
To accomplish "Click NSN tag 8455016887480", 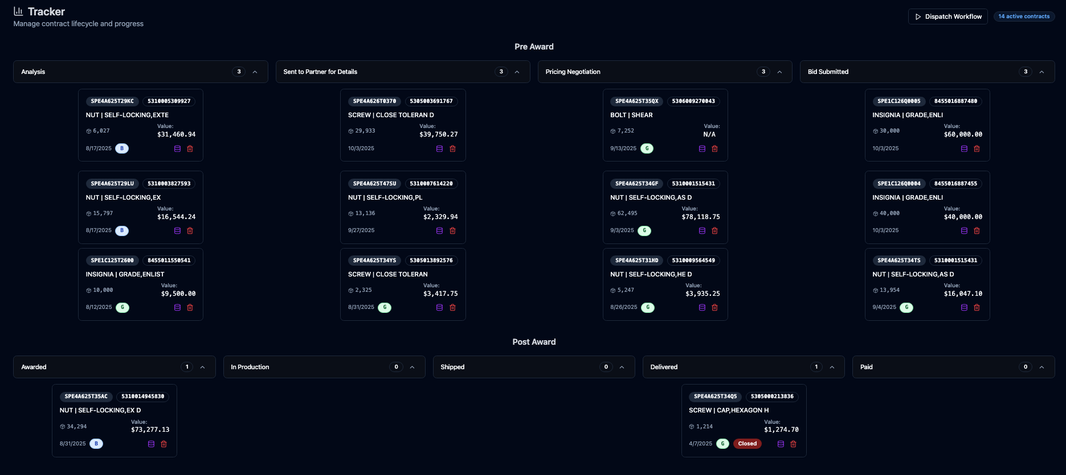I will (x=955, y=101).
